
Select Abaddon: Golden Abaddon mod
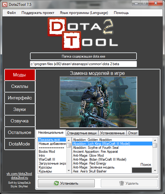[112, 140]
